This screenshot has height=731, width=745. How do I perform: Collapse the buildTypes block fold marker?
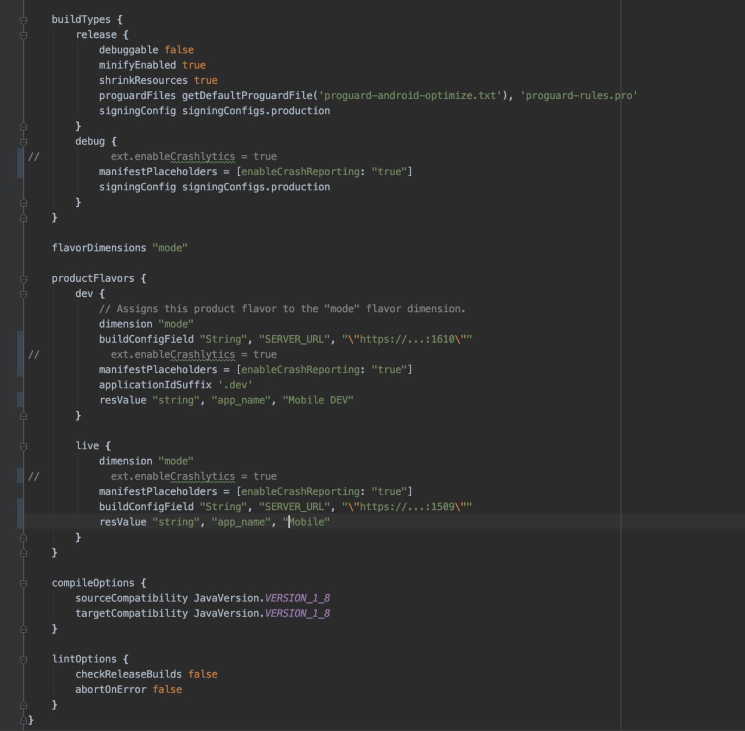(x=24, y=20)
